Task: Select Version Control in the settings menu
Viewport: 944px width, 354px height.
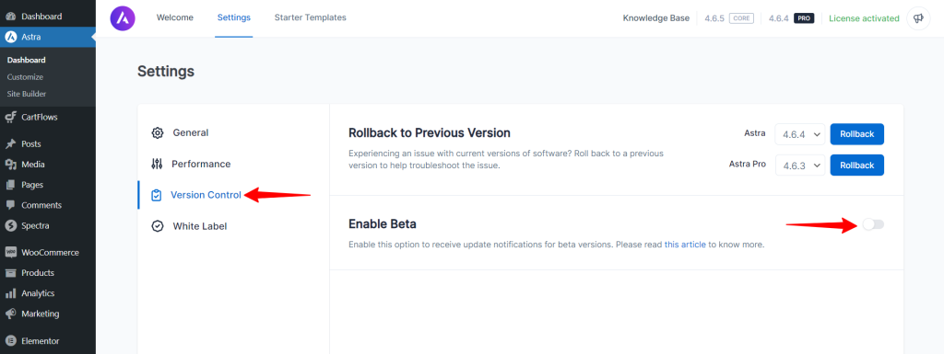Action: coord(206,195)
